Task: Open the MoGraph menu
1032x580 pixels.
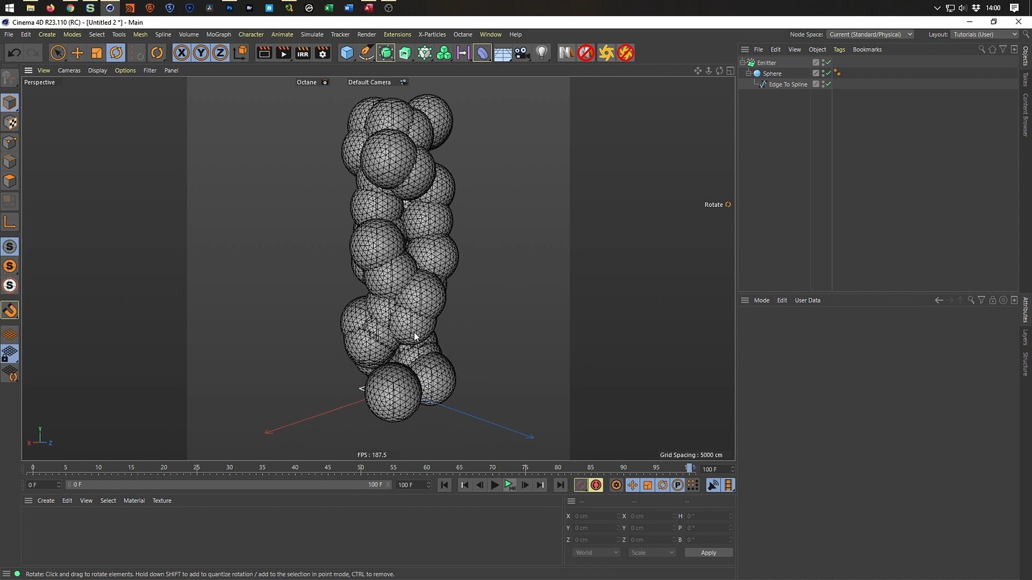Action: 218,34
